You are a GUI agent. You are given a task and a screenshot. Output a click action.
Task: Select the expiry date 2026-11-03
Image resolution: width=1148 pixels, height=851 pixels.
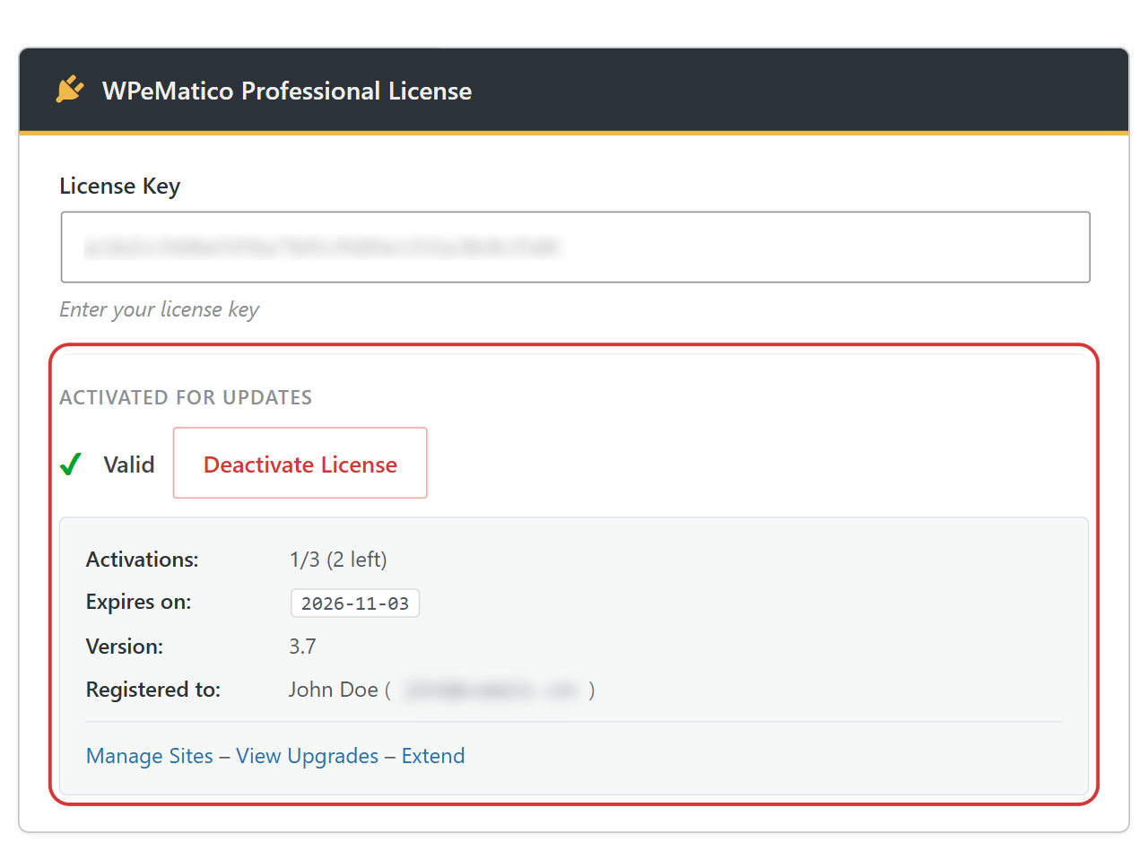355,604
